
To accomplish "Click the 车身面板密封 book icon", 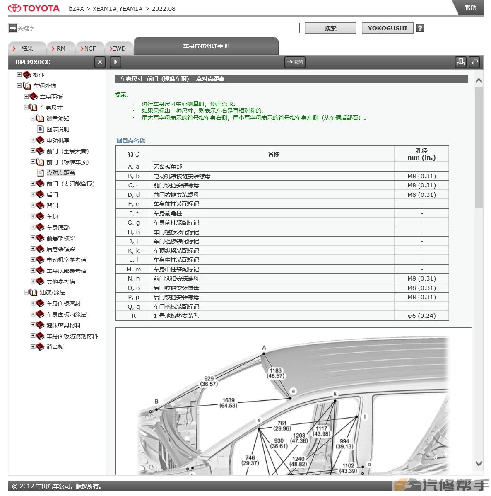I will point(40,303).
